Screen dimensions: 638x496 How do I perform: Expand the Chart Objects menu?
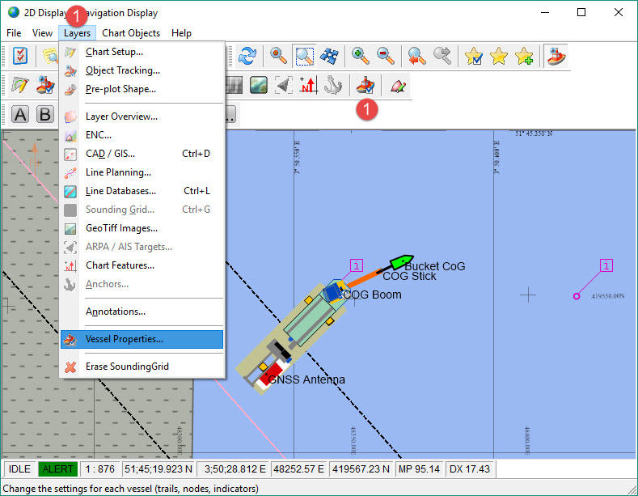131,33
